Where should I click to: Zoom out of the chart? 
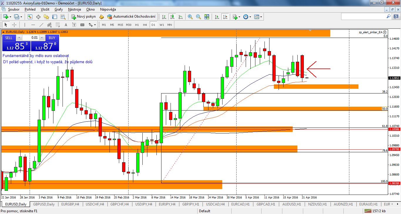pyautogui.click(x=198, y=17)
